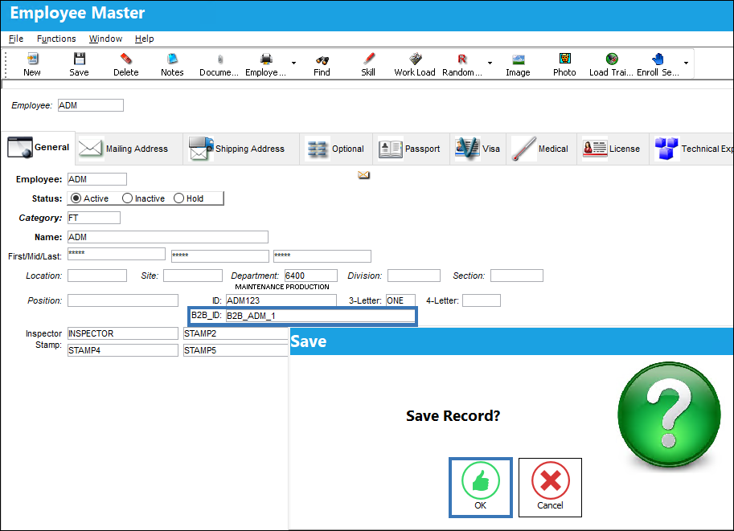Click the New record toolbar icon
The width and height of the screenshot is (734, 531).
pos(32,59)
